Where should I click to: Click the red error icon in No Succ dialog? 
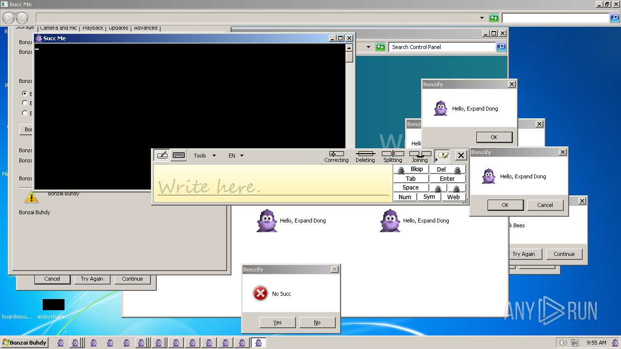tap(261, 293)
